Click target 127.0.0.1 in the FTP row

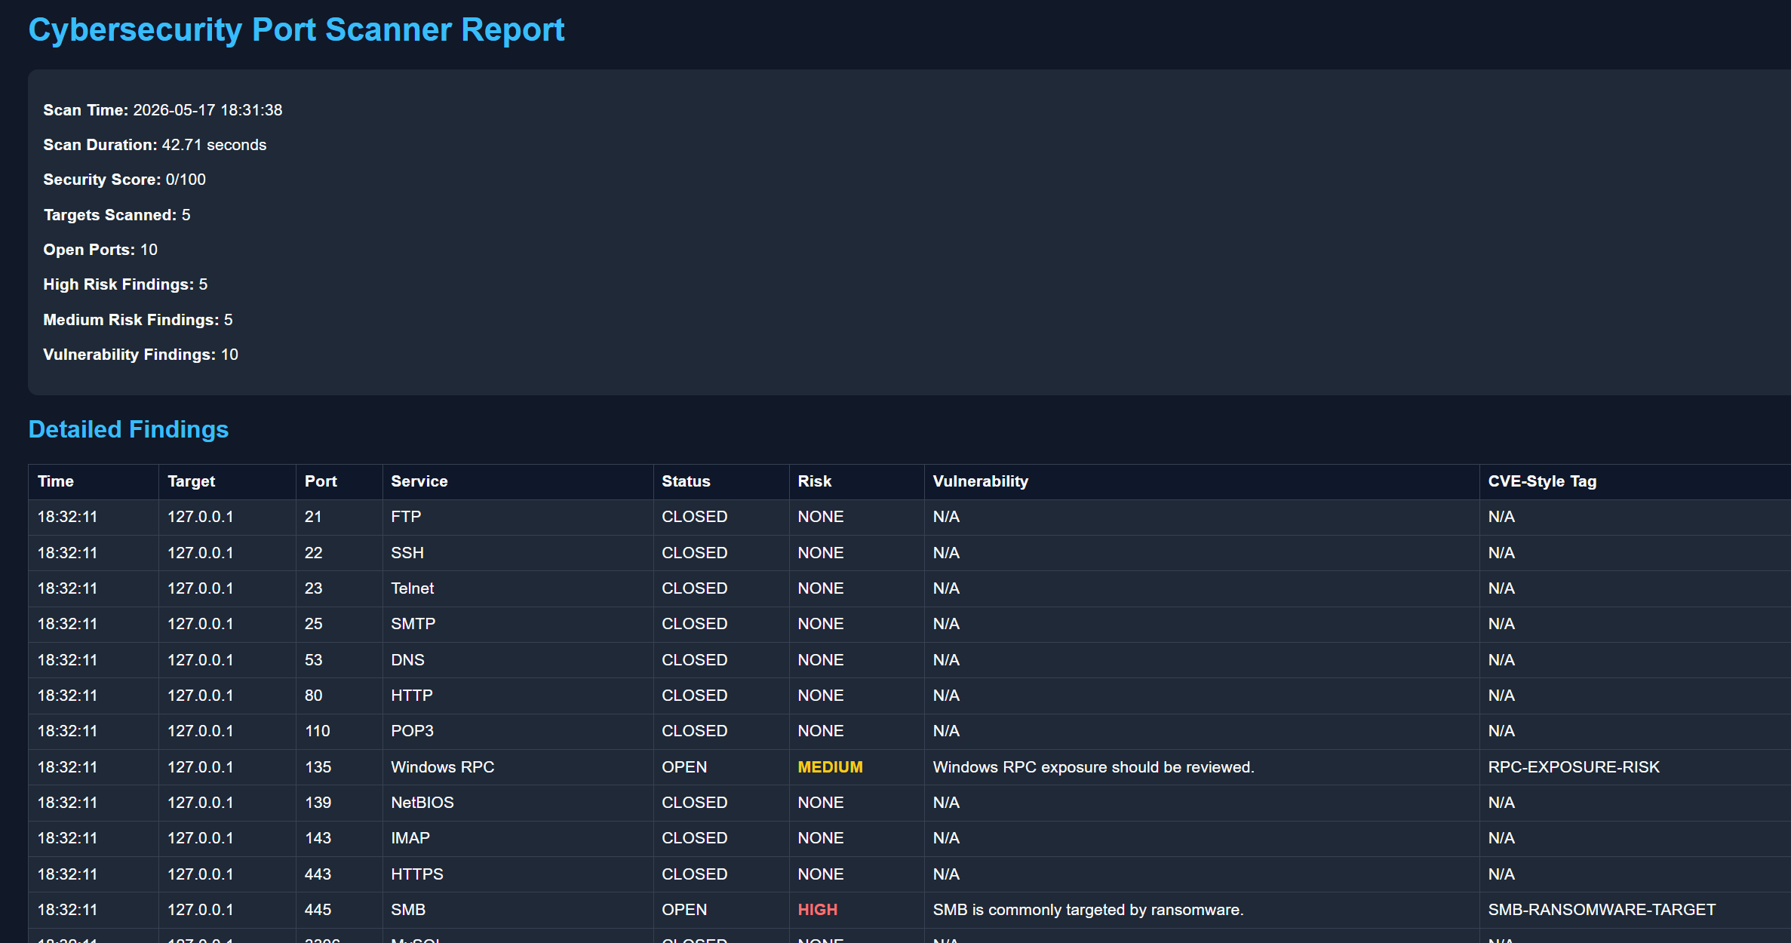coord(201,517)
